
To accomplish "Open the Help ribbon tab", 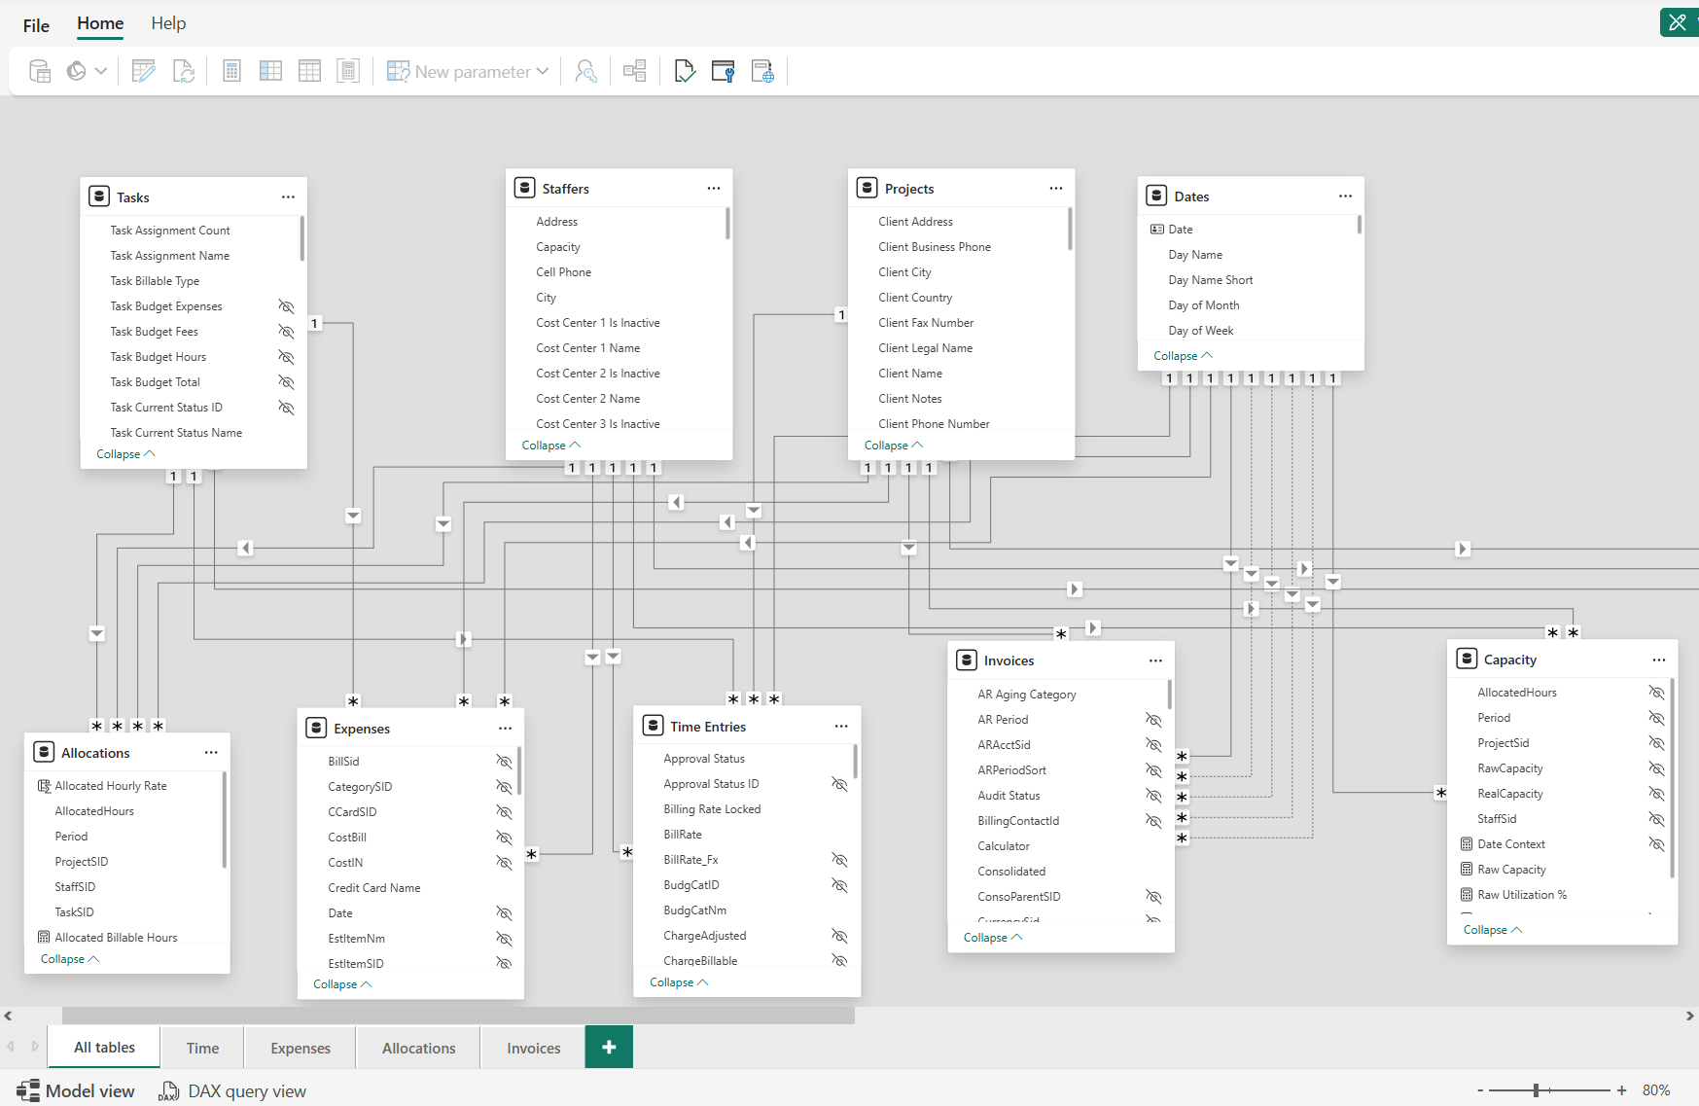I will [168, 23].
